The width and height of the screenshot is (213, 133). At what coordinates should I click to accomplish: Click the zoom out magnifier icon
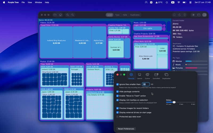[x=68, y=15]
